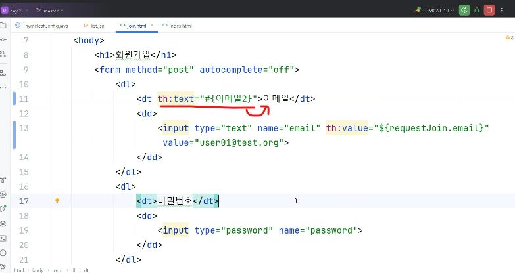Click the purple D project icon

point(4,10)
